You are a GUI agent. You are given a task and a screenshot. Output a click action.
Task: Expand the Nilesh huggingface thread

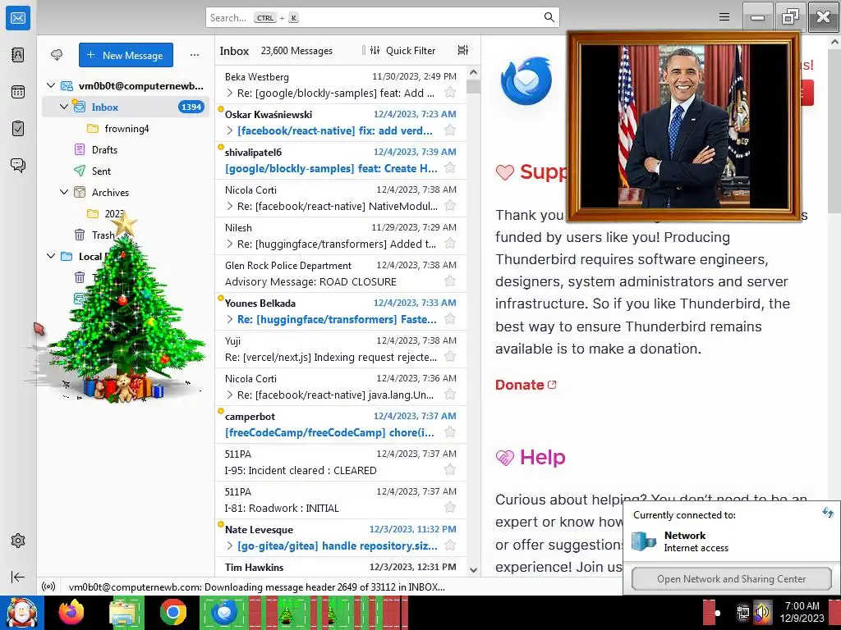click(x=230, y=244)
